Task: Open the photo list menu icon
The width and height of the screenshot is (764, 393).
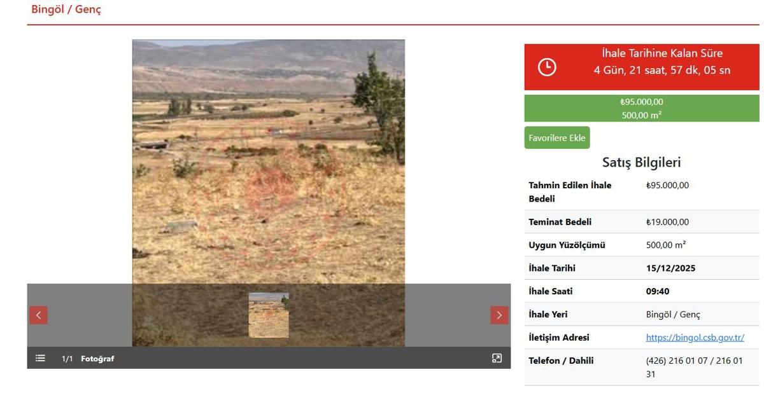Action: (40, 358)
